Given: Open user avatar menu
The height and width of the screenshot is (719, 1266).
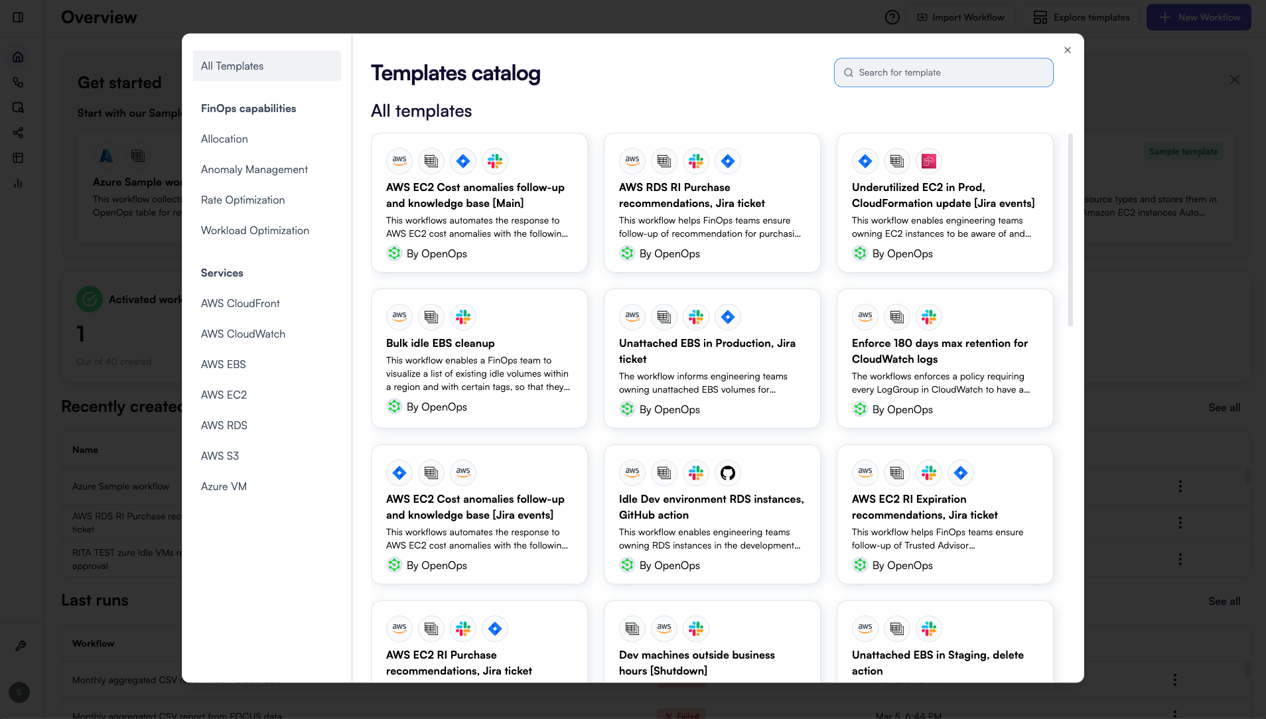Looking at the screenshot, I should (19, 692).
